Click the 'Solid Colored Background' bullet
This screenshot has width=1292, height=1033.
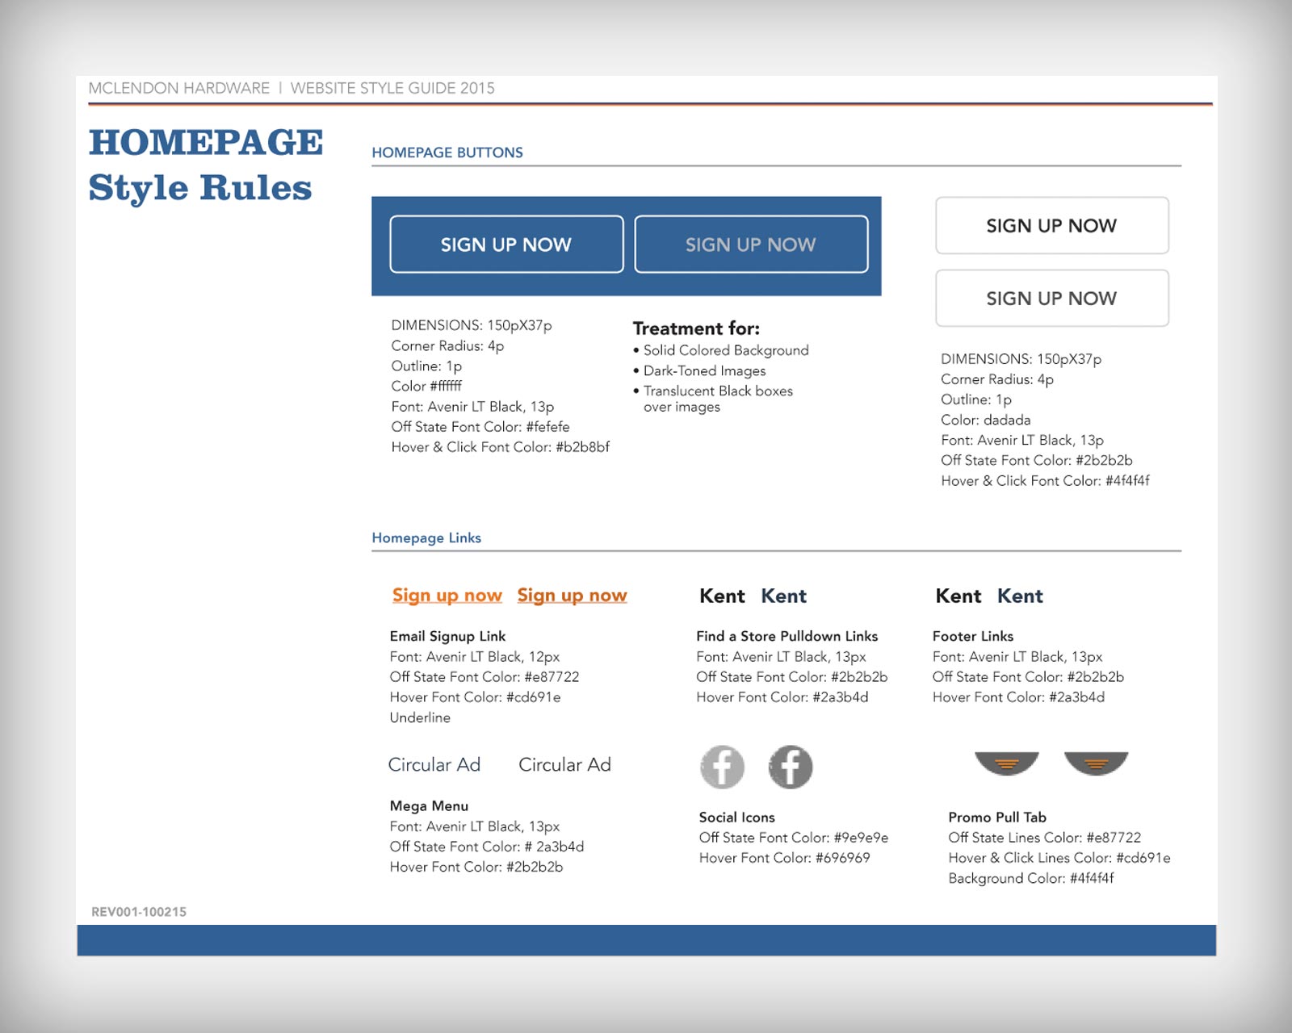[x=721, y=350]
